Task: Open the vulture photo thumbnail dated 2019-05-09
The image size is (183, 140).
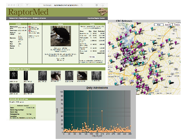Action: 82,75
